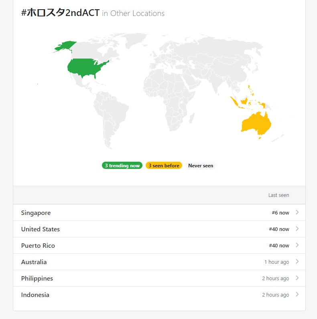Viewport: 317px width, 319px height.
Task: Click the yellow Philippines islands on map
Action: click(x=251, y=90)
